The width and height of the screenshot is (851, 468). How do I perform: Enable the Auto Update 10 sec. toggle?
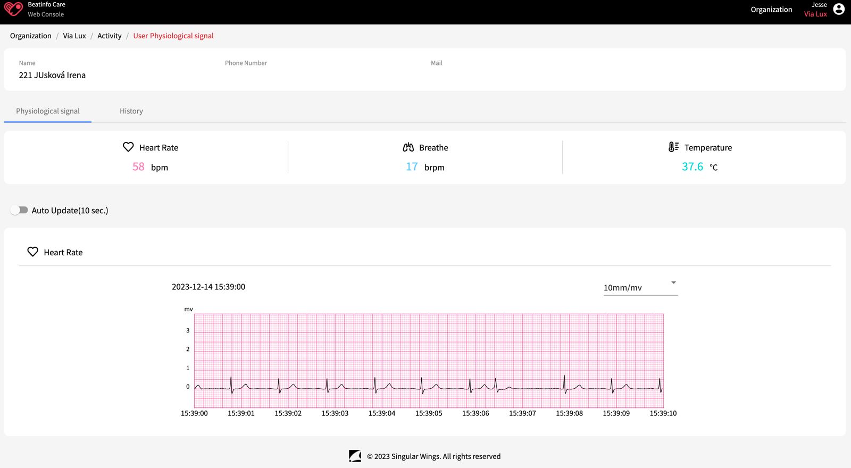tap(19, 210)
